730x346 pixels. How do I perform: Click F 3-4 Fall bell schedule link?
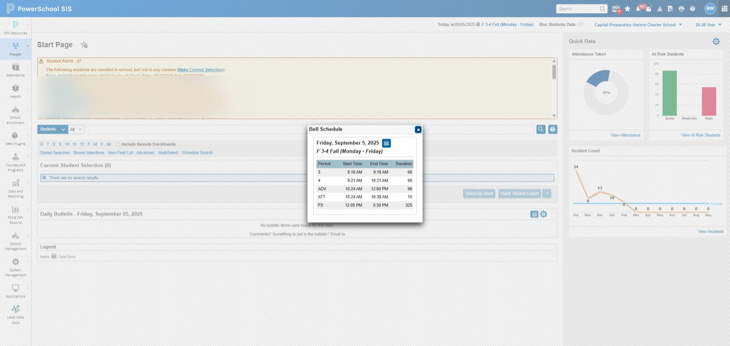508,25
